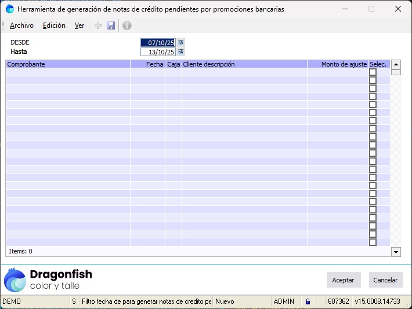Image resolution: width=412 pixels, height=309 pixels.
Task: Click the Save floppy disk icon
Action: pyautogui.click(x=111, y=25)
